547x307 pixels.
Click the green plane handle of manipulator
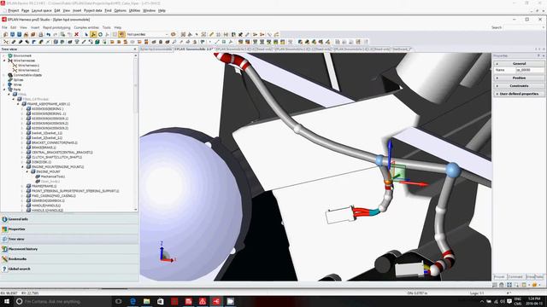pyautogui.click(x=399, y=172)
